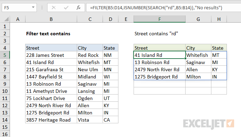Select "1275 Bridgeport Rd" in column B

click(x=51, y=113)
